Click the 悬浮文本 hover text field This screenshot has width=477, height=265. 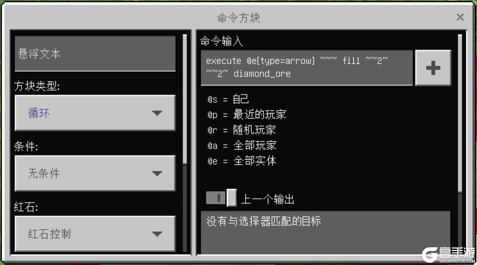95,54
